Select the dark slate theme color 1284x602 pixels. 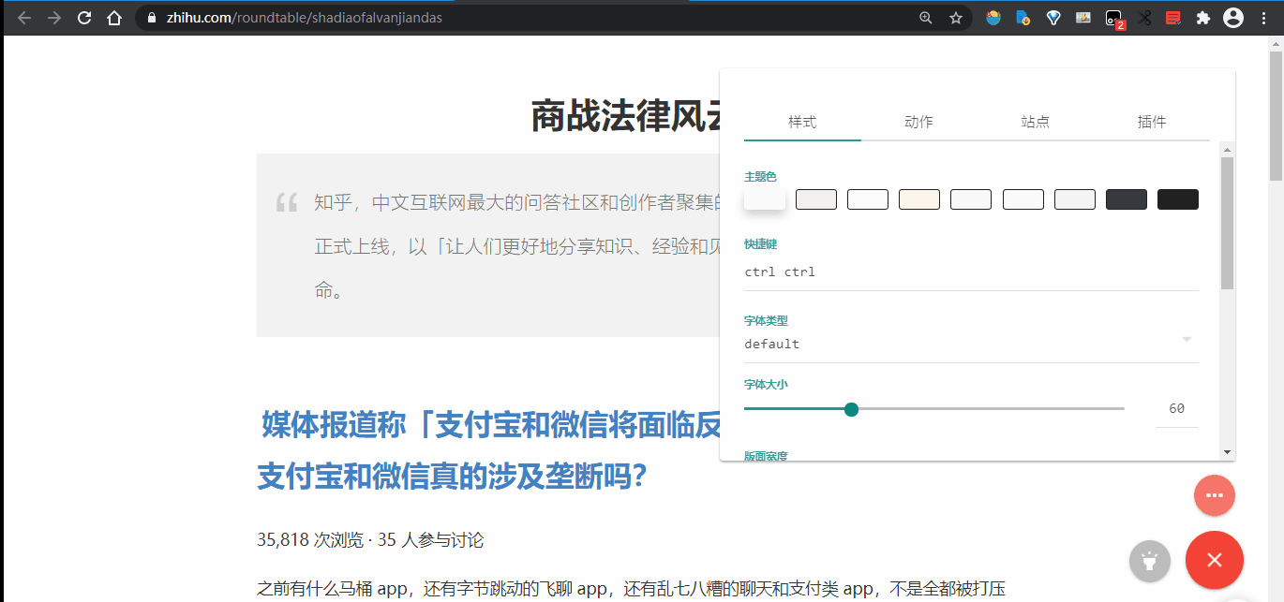[1127, 199]
